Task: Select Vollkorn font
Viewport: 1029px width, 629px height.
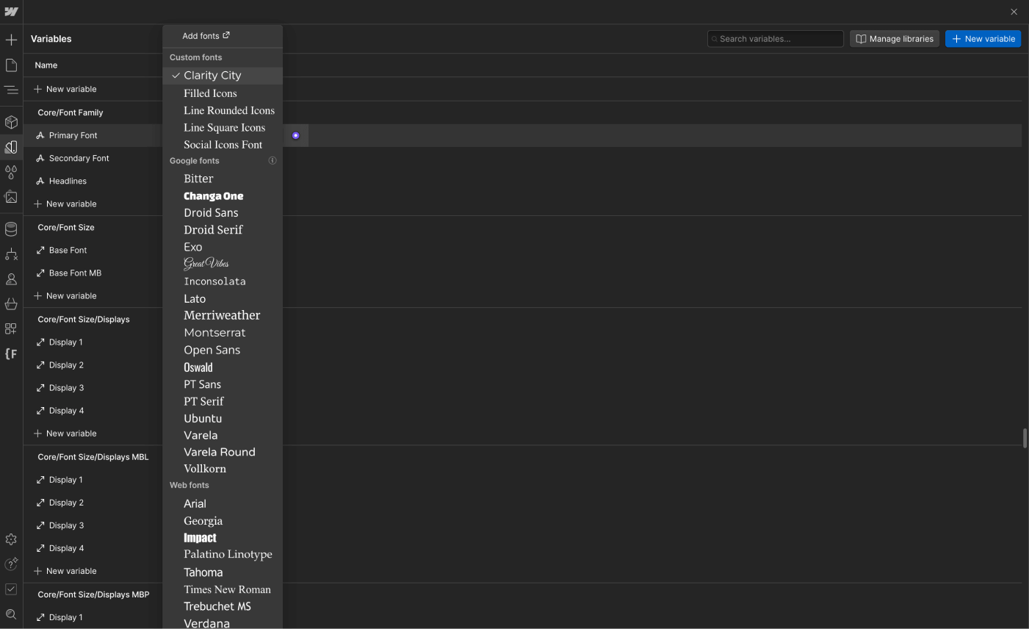Action: point(223,469)
